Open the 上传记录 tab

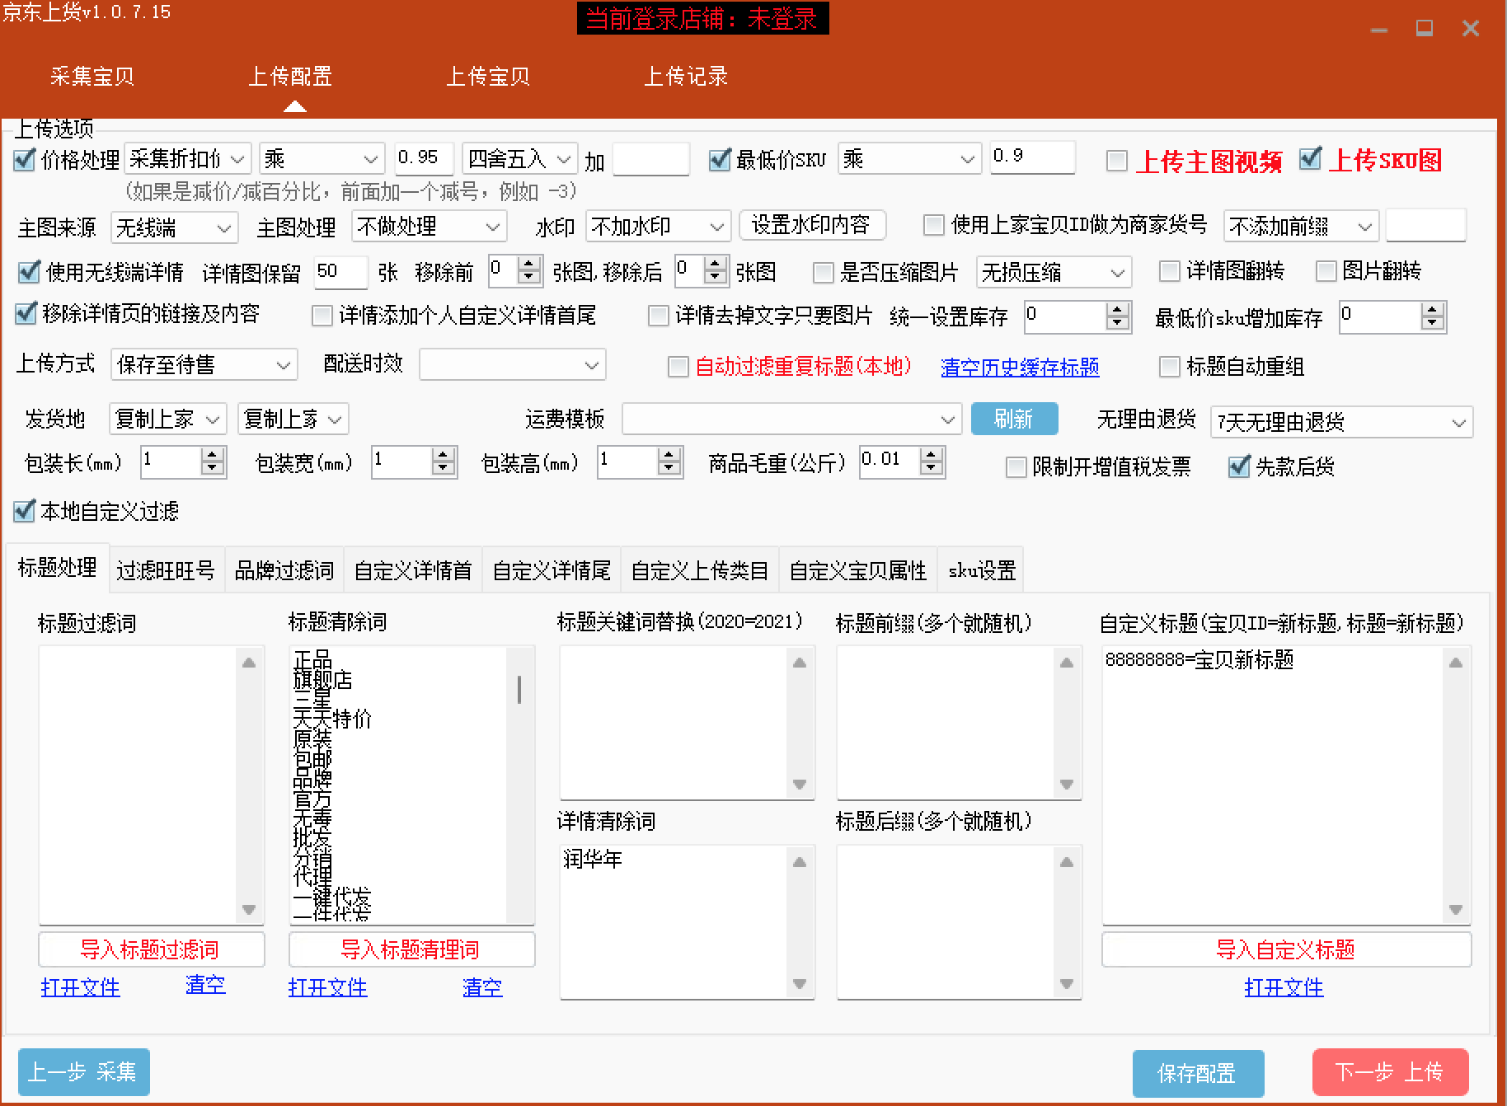685,77
